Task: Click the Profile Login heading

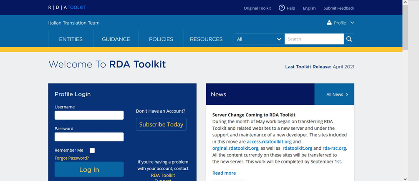Action: pyautogui.click(x=73, y=94)
